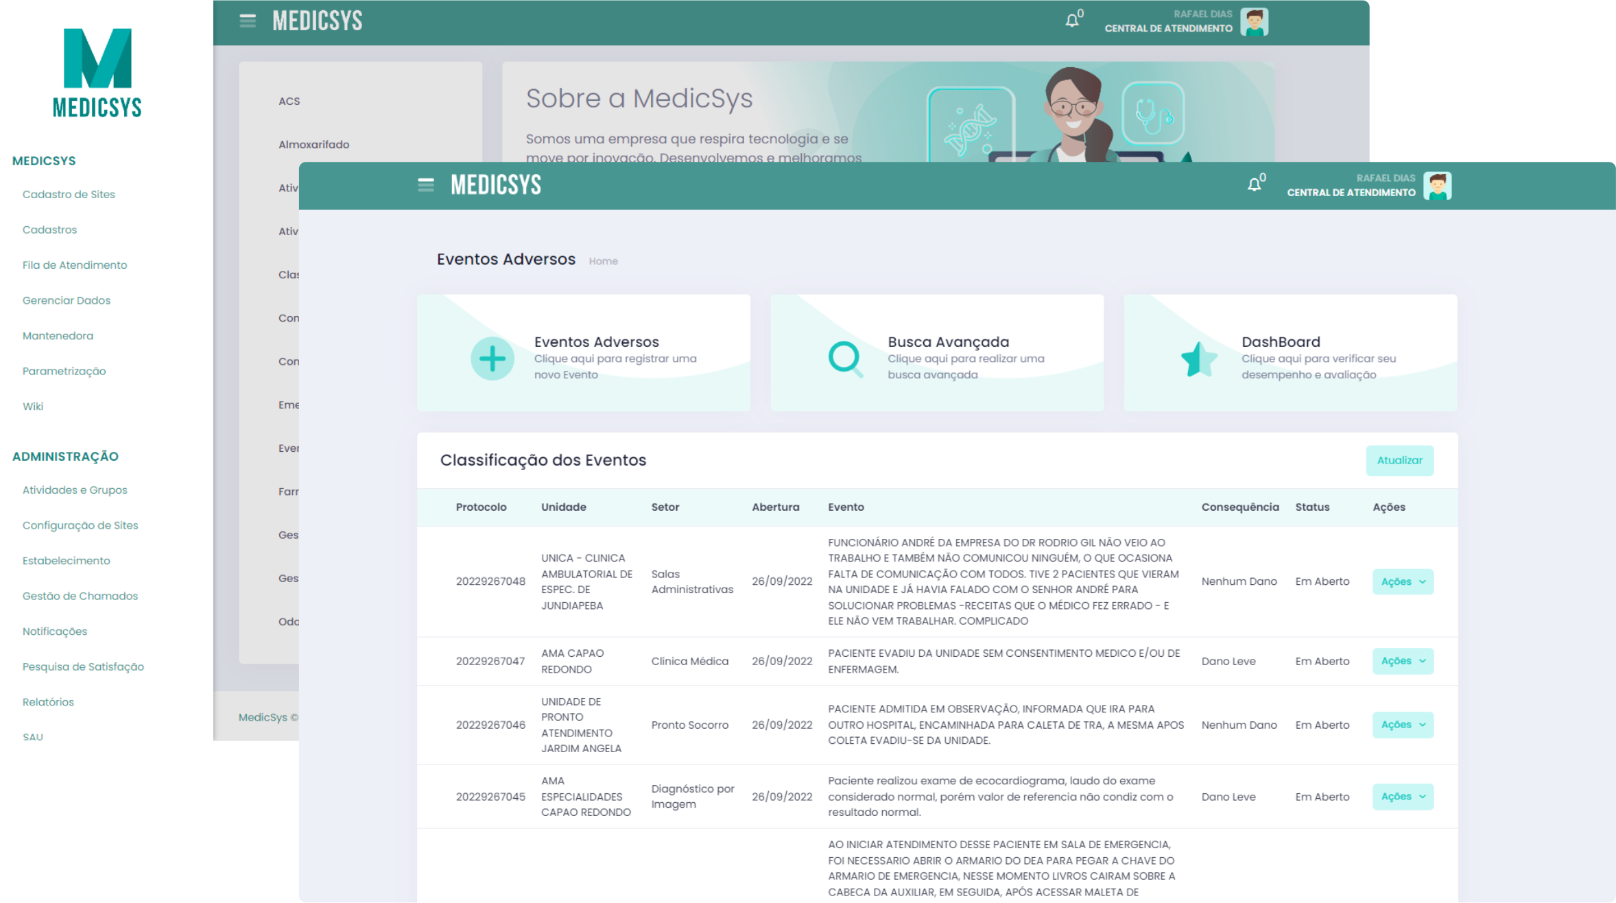Open Gestão de Chamados menu item

(x=80, y=596)
